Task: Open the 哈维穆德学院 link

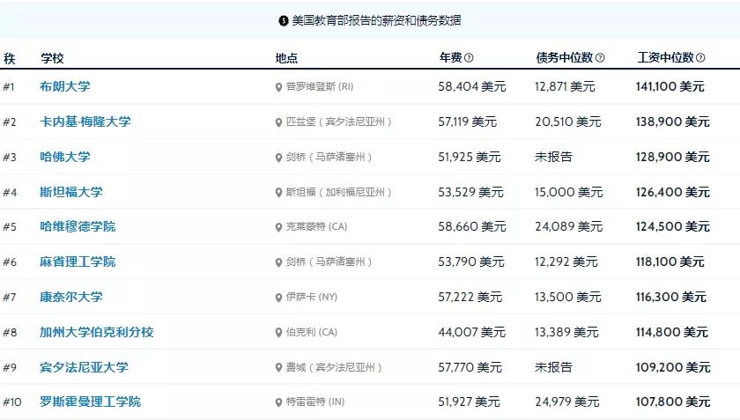Action: tap(78, 226)
